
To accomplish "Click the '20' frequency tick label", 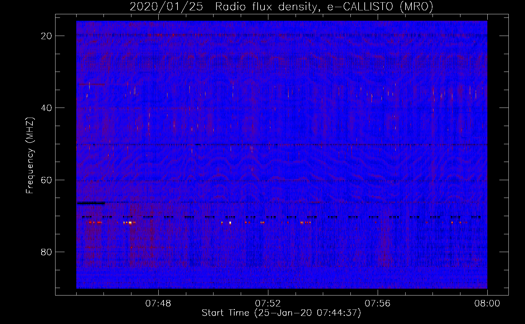I will [47, 36].
